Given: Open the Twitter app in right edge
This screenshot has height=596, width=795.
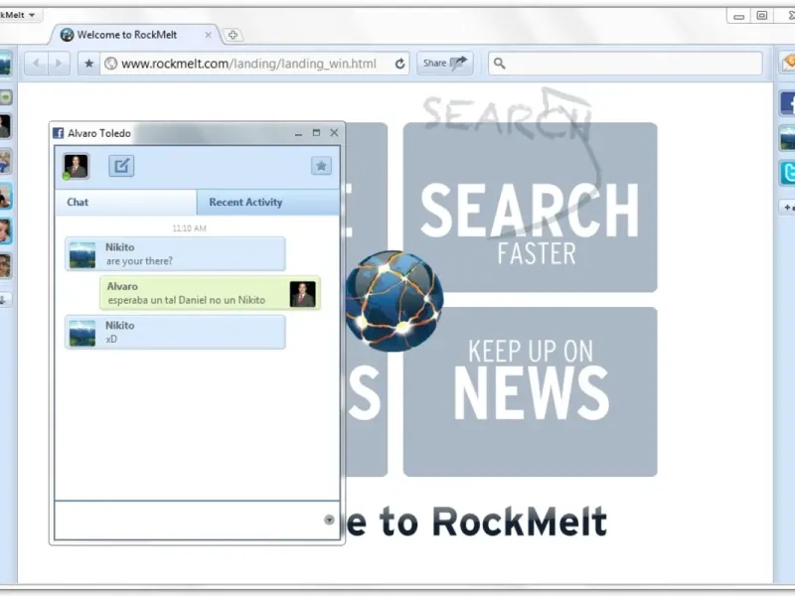Looking at the screenshot, I should pos(787,173).
